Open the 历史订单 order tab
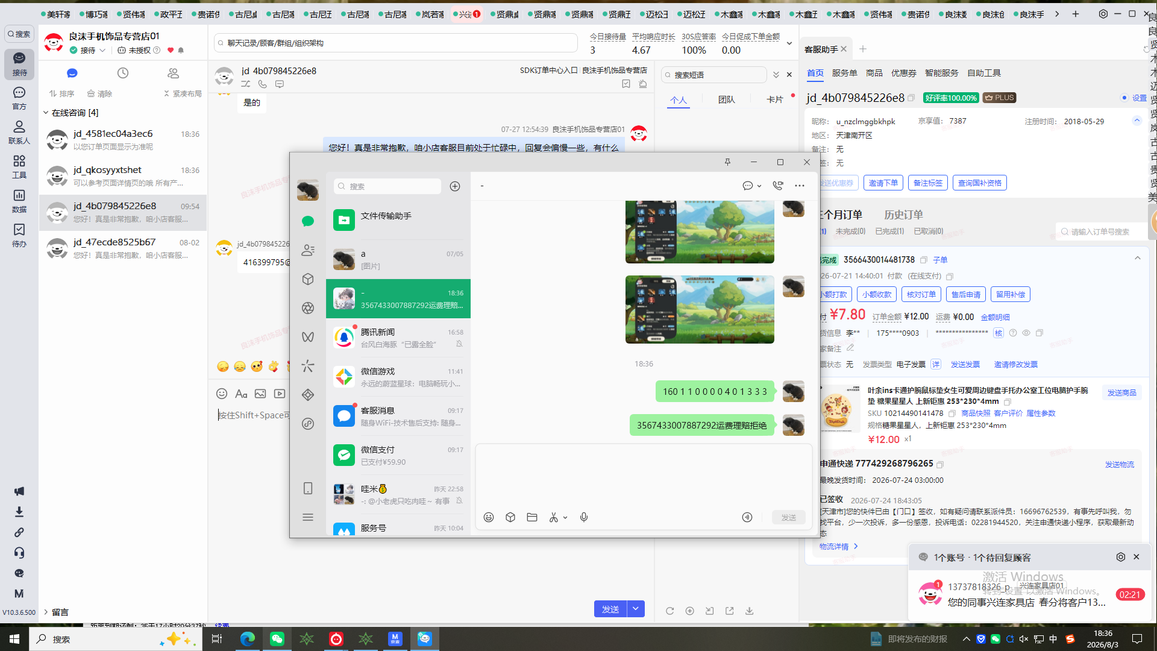 point(903,215)
